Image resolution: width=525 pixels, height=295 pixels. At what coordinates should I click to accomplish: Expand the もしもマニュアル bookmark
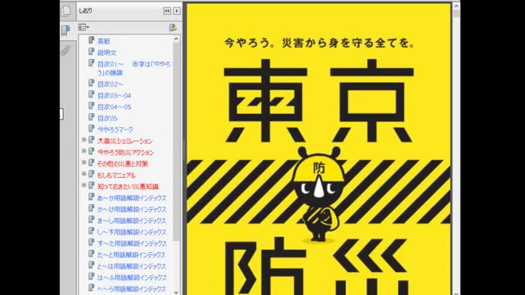coord(84,174)
